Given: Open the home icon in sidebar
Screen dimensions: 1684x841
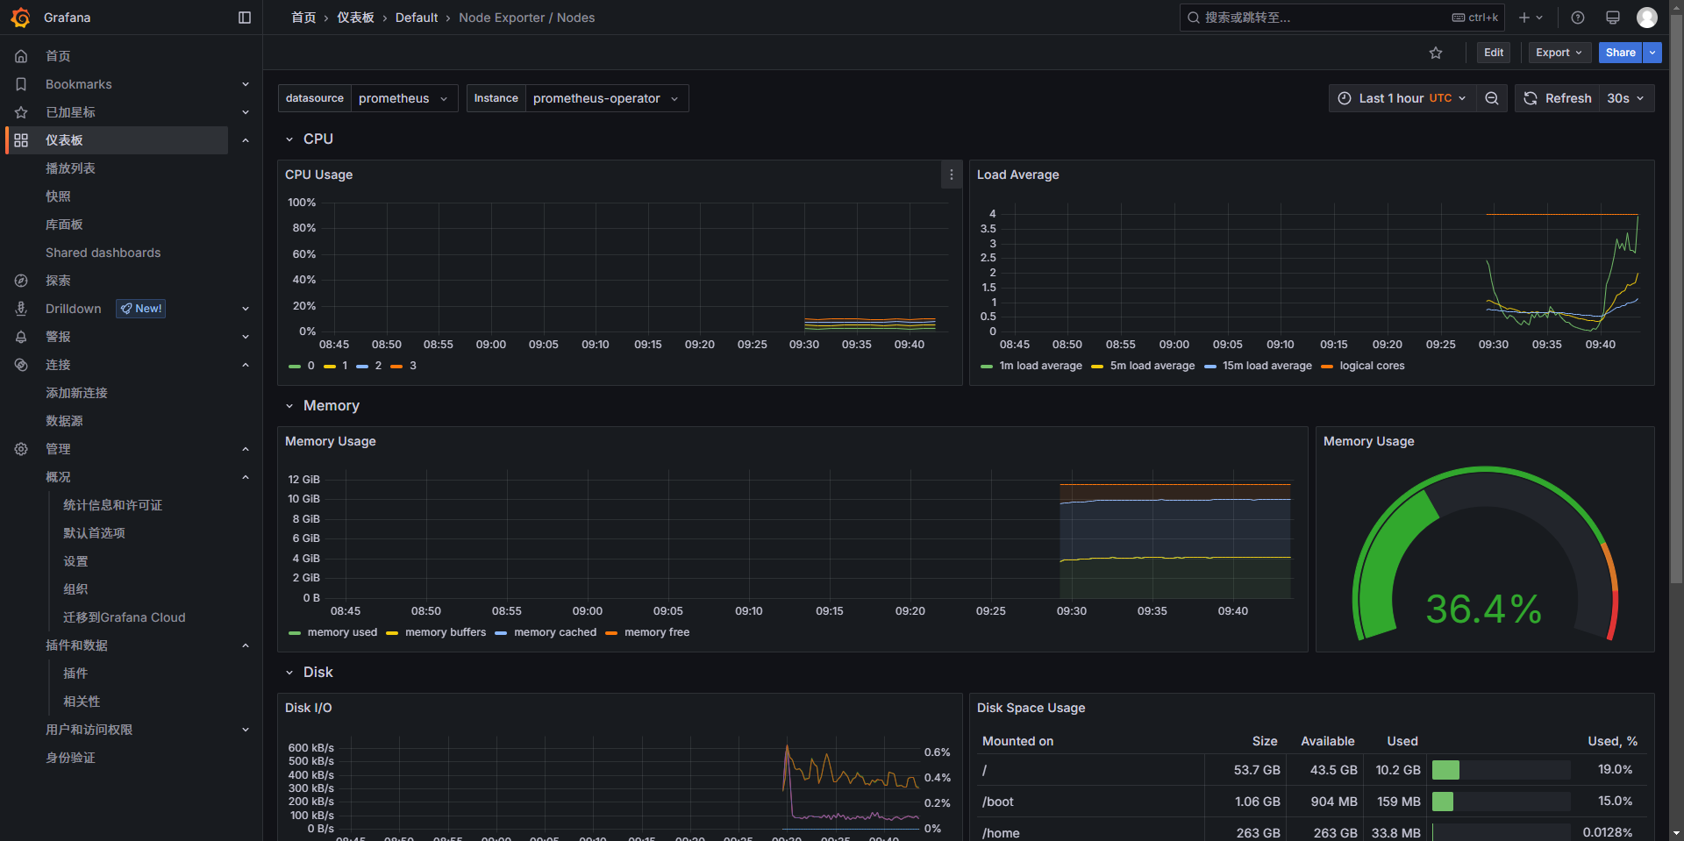Looking at the screenshot, I should click(x=21, y=56).
